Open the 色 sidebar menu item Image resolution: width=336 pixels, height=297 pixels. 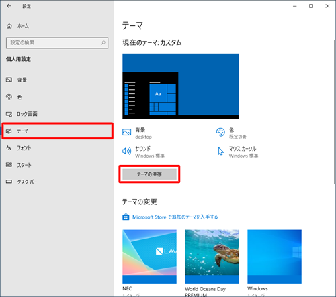tap(57, 97)
